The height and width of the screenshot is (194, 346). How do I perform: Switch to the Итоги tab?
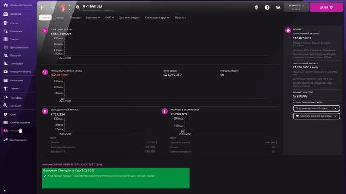pyautogui.click(x=45, y=18)
